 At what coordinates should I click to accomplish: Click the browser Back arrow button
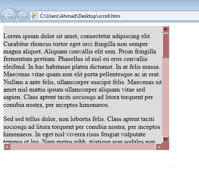[8, 15]
